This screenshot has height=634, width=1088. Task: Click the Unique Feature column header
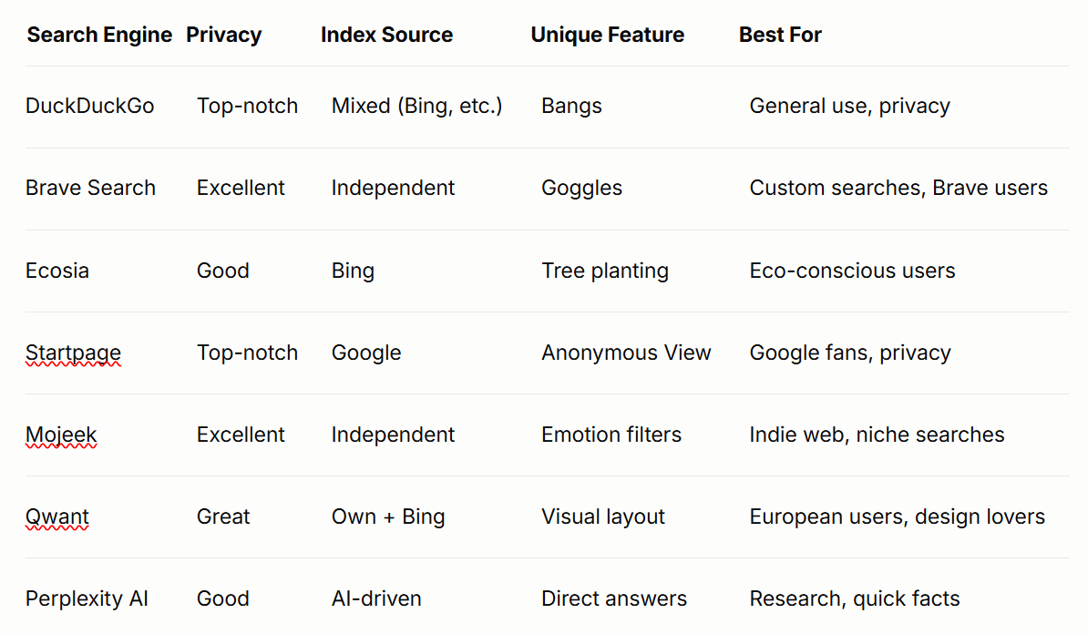point(607,35)
